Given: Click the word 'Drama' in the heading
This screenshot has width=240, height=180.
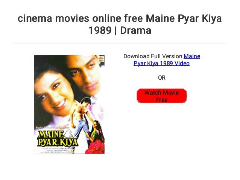Looking at the screenshot, I should (136, 30).
